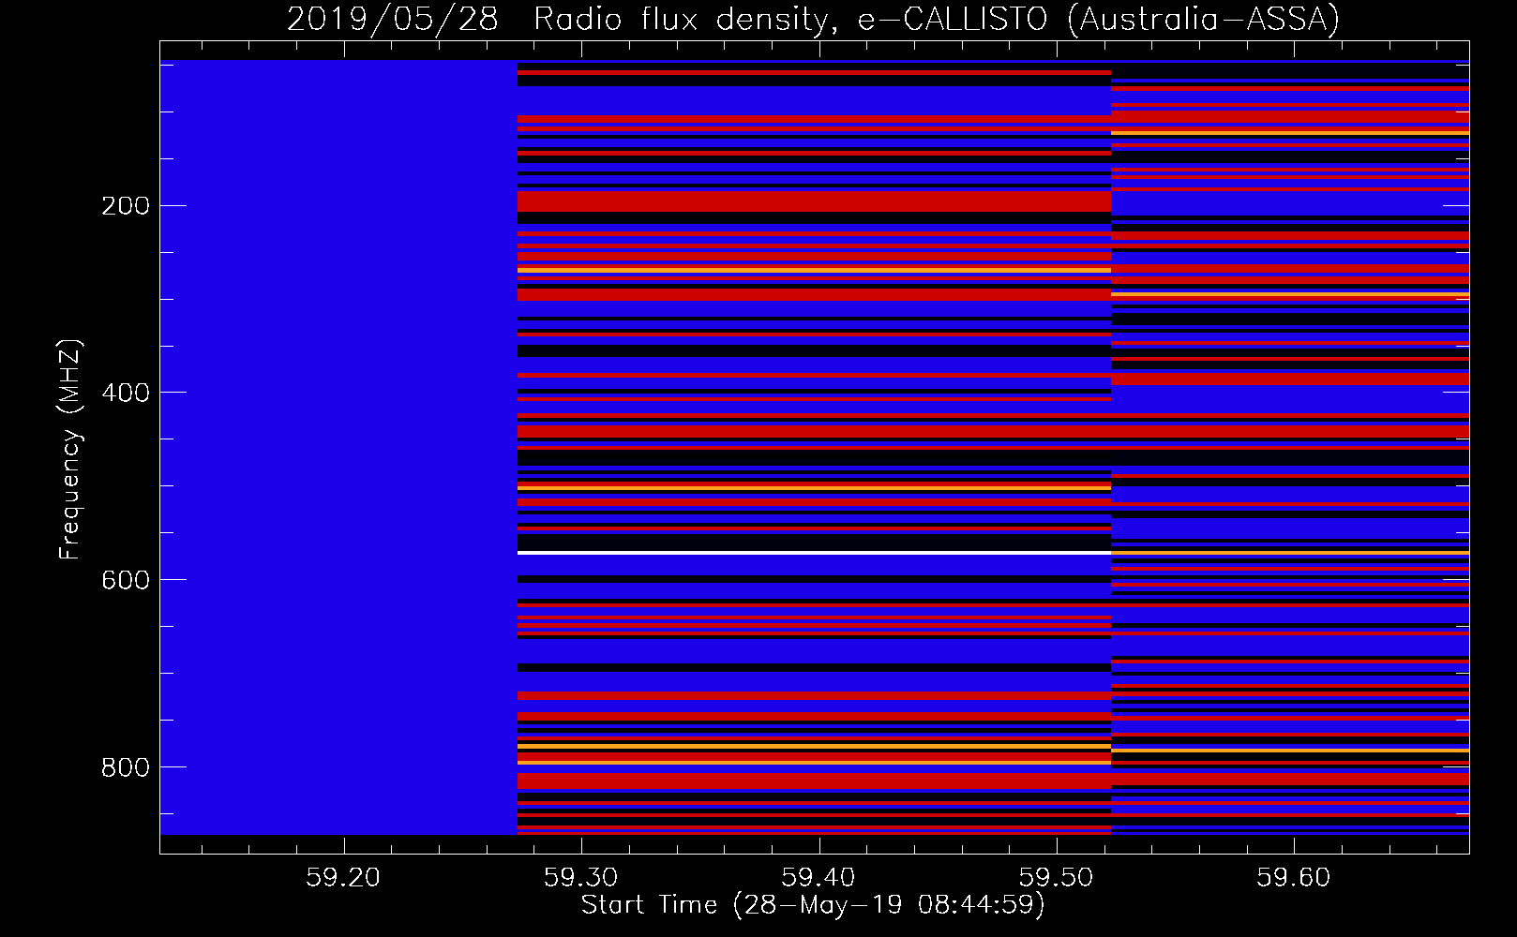Click the 59.20 time tick label
The width and height of the screenshot is (1517, 937).
click(344, 878)
